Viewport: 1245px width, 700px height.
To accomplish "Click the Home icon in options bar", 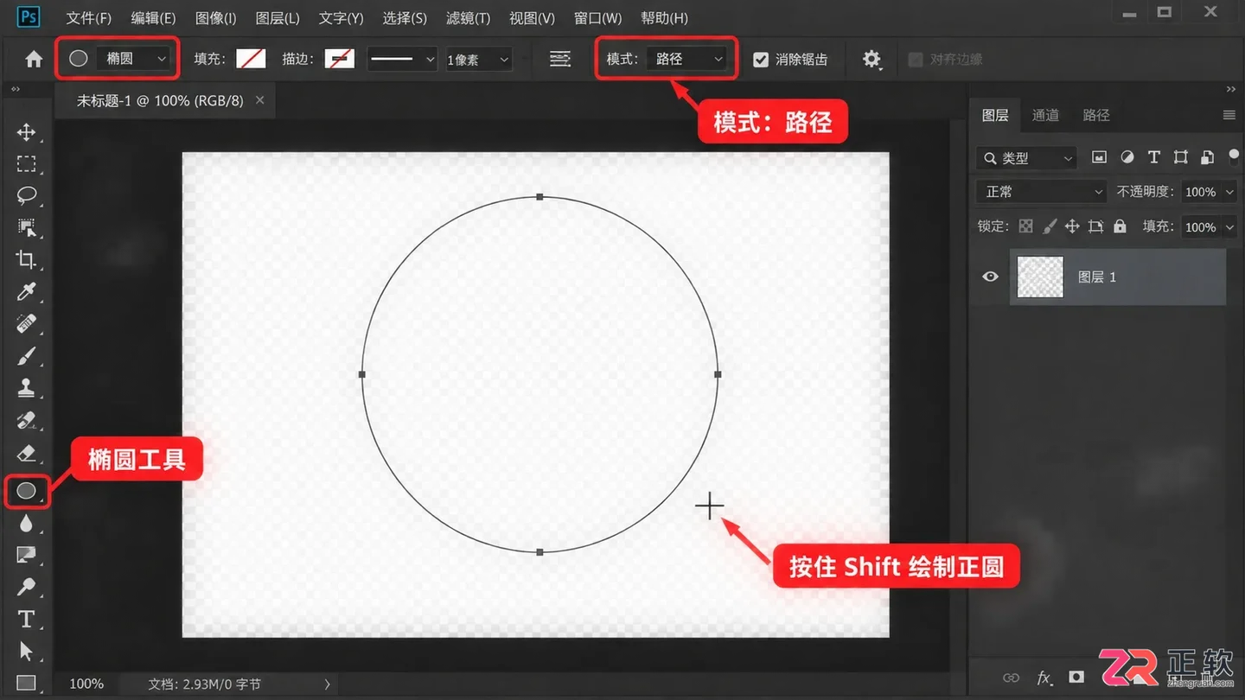I will click(x=34, y=59).
